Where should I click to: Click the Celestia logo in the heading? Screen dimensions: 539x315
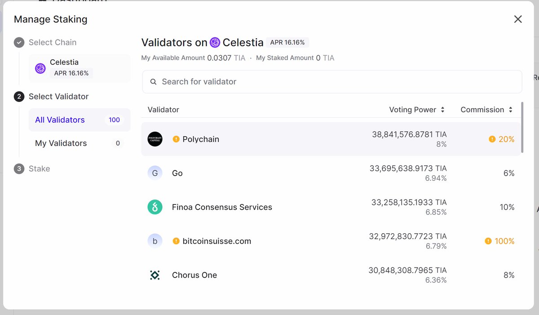pos(215,43)
